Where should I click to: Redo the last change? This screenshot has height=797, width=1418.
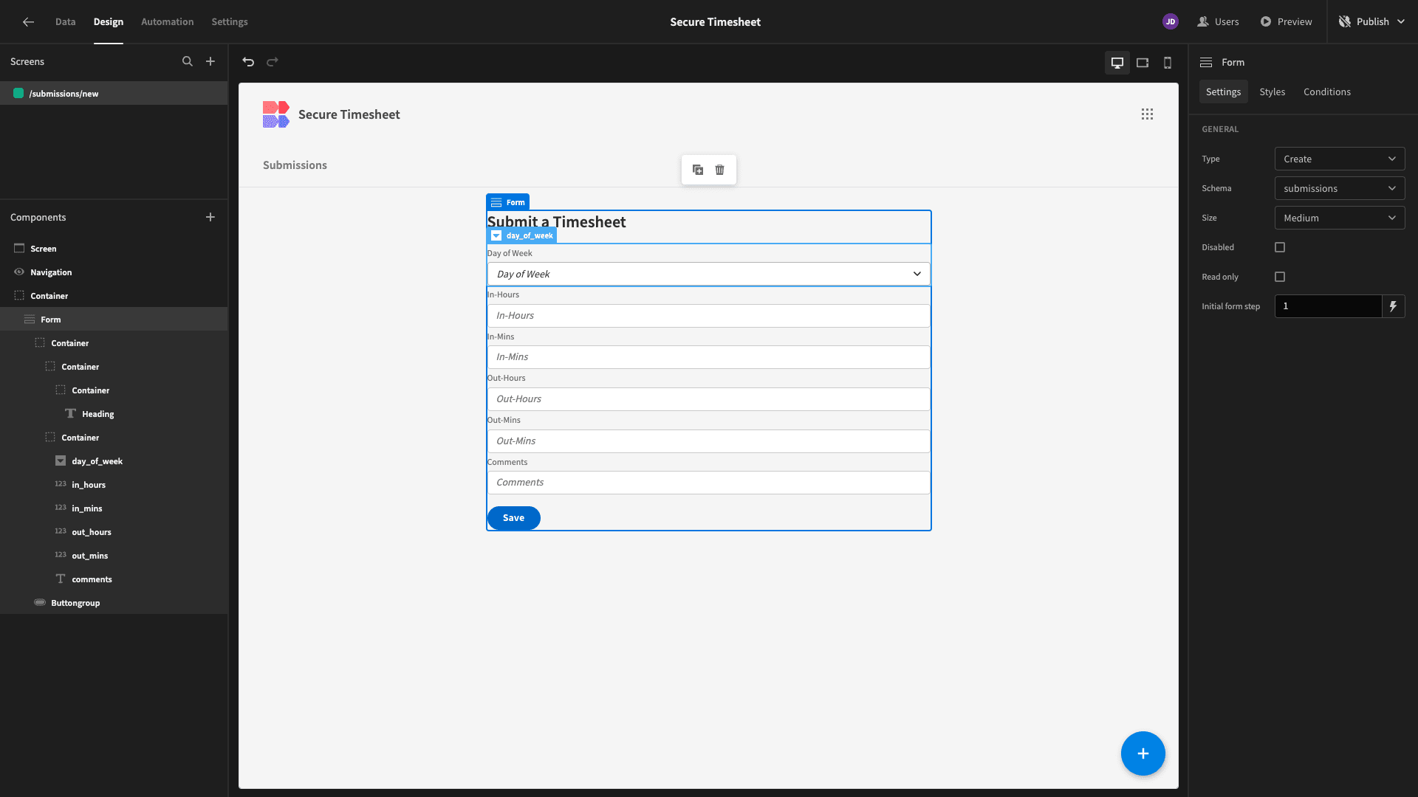click(273, 62)
